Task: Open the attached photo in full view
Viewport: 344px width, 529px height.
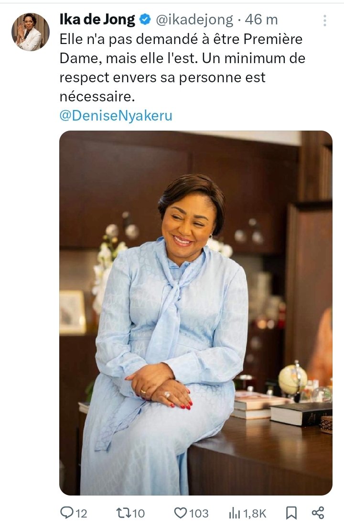Action: (x=196, y=313)
